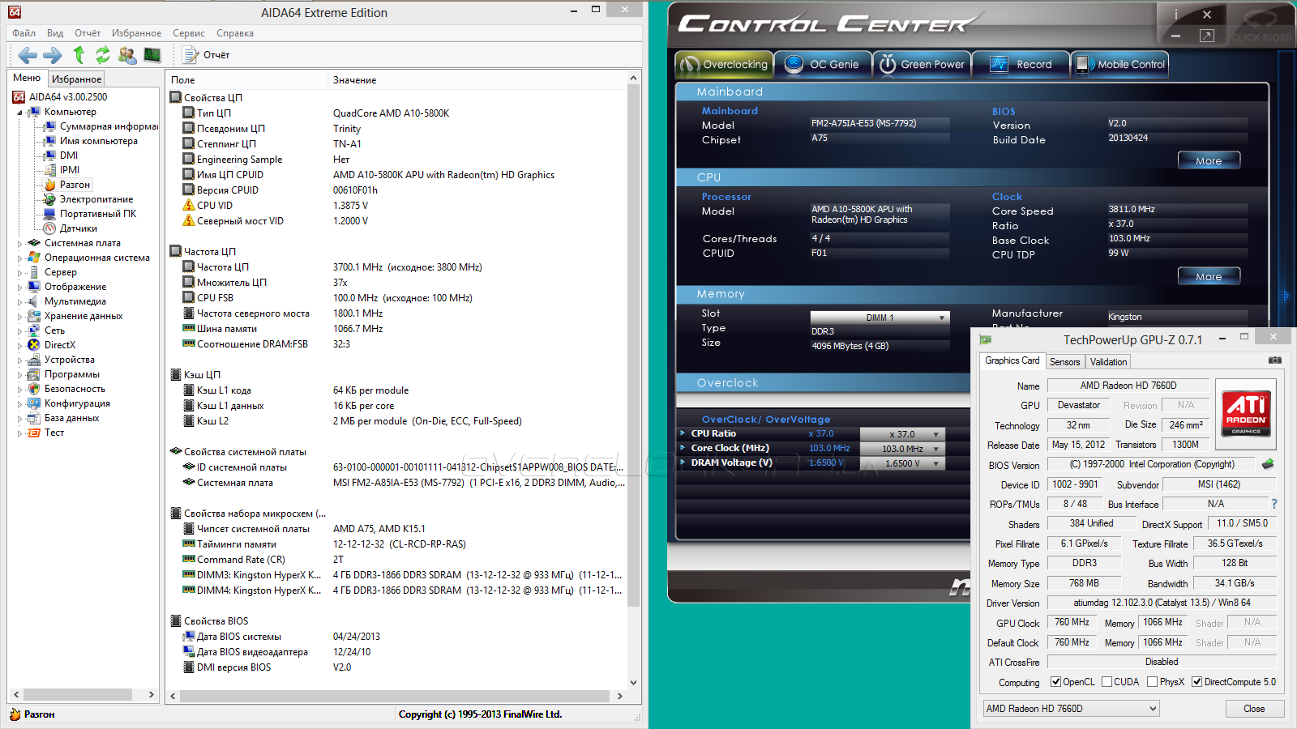Image resolution: width=1297 pixels, height=729 pixels.
Task: Click the AIDA64 title bar app icon
Action: click(15, 12)
